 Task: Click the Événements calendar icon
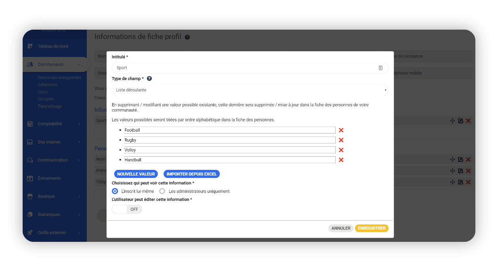coord(30,178)
